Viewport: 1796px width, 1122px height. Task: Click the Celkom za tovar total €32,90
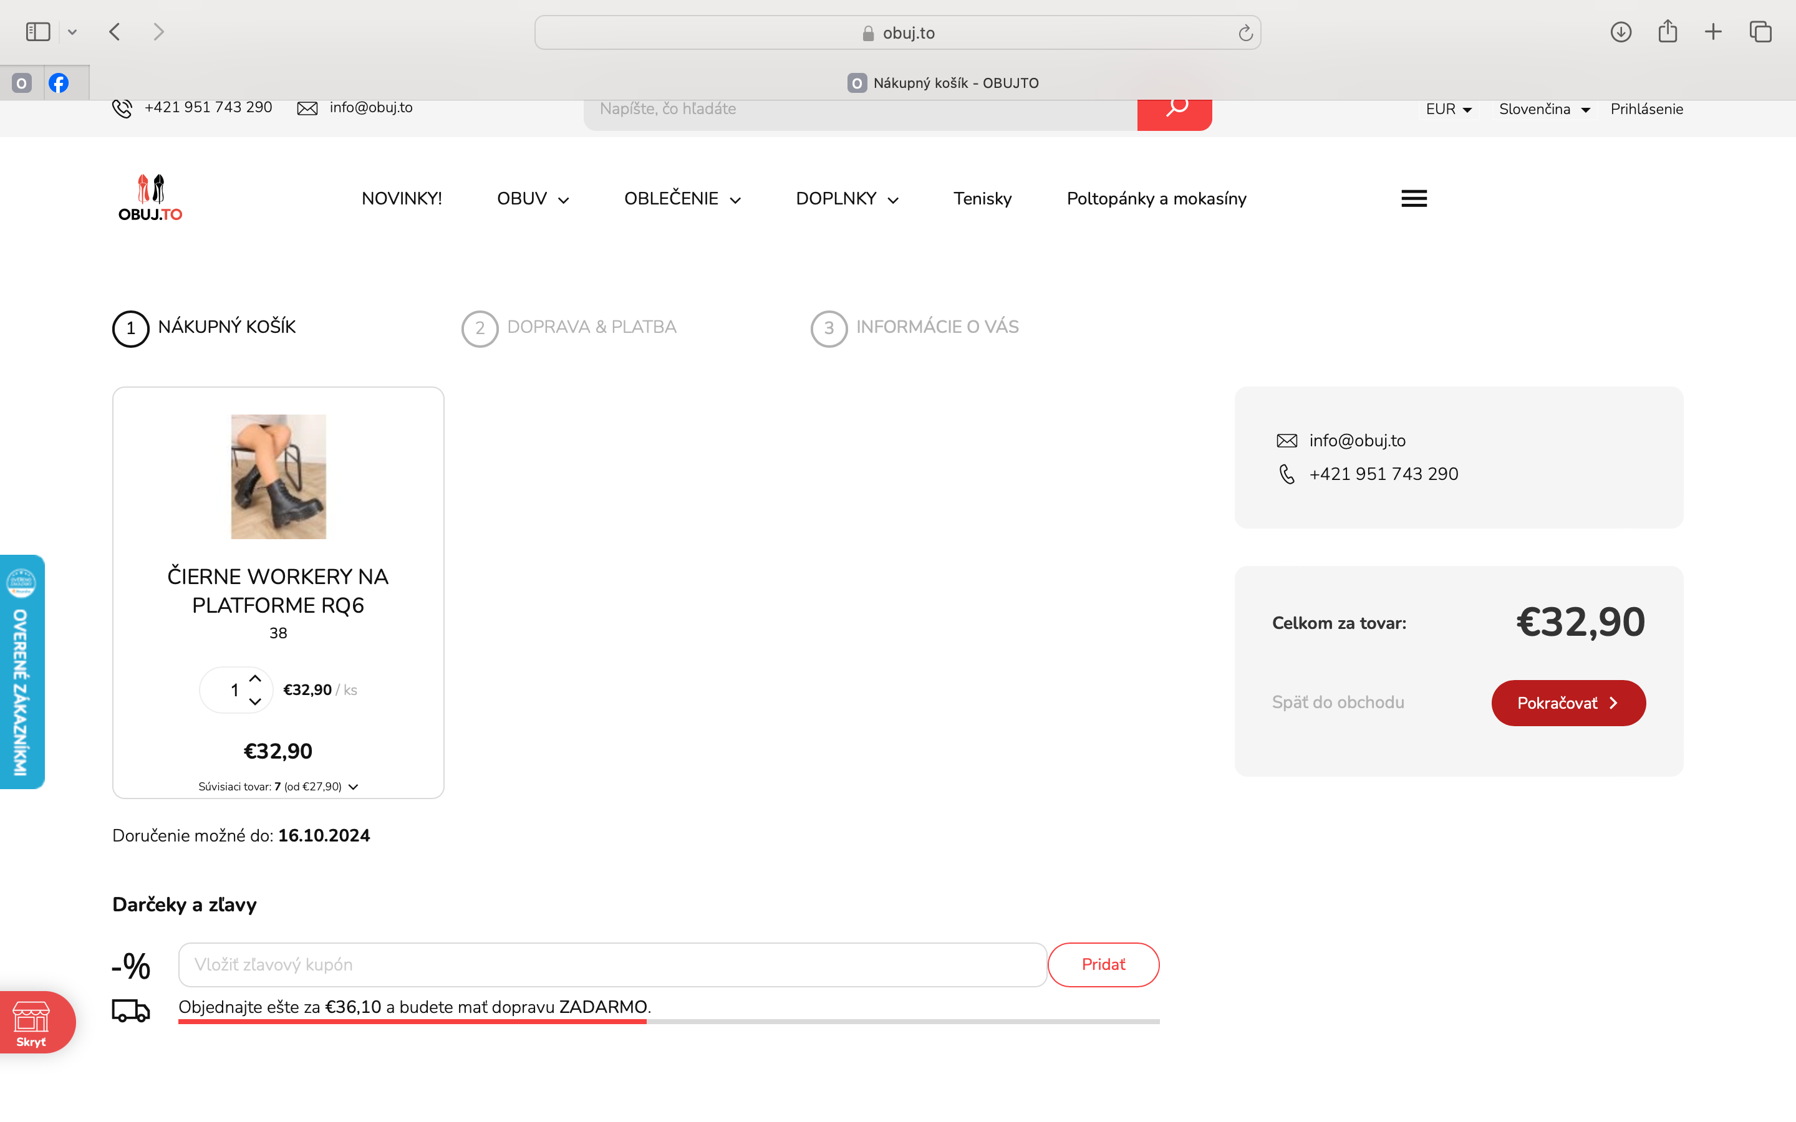[x=1580, y=622]
